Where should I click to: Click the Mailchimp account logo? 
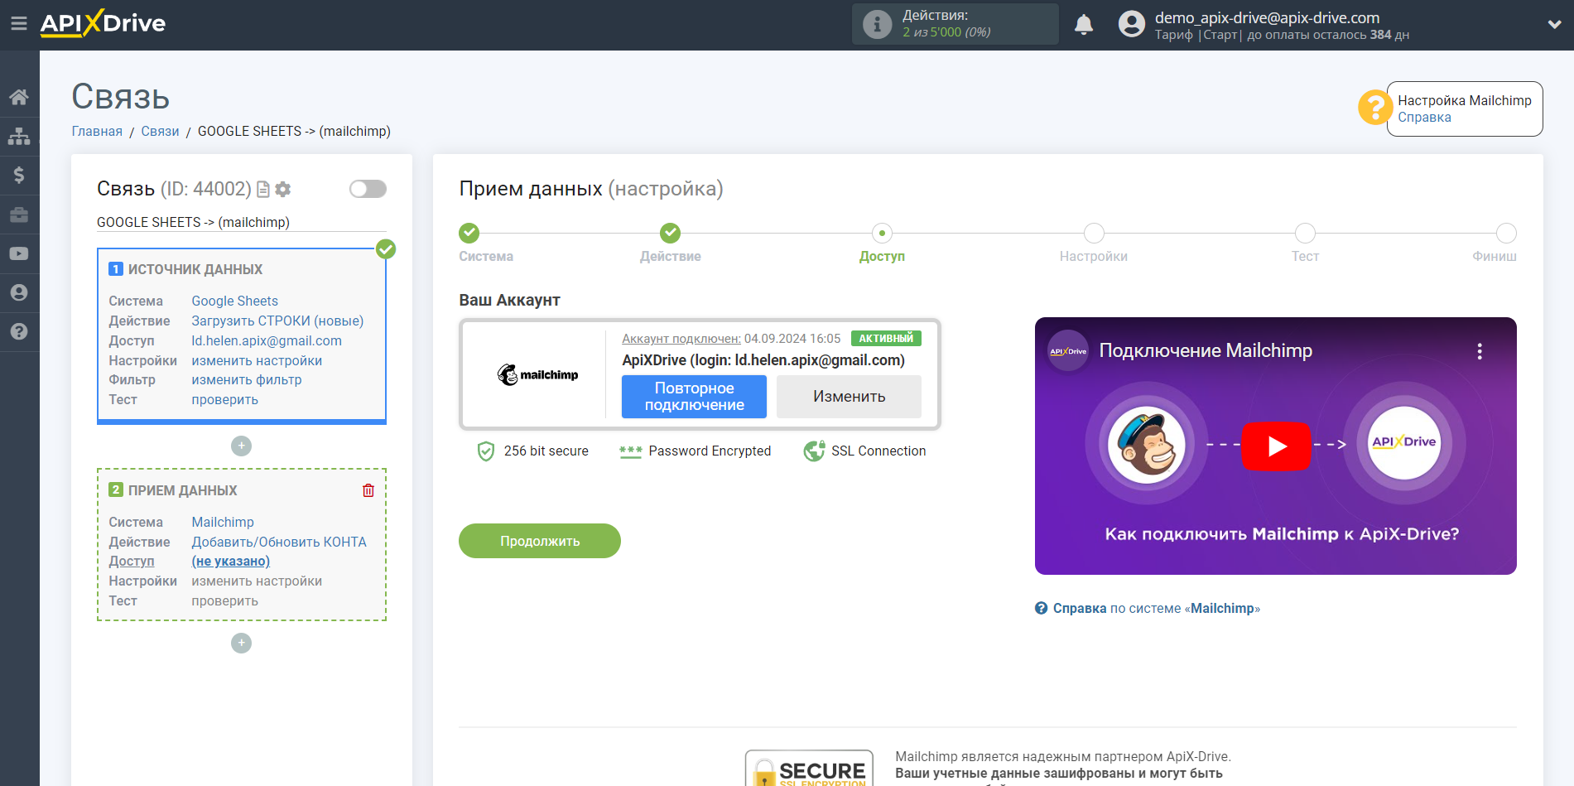point(537,374)
